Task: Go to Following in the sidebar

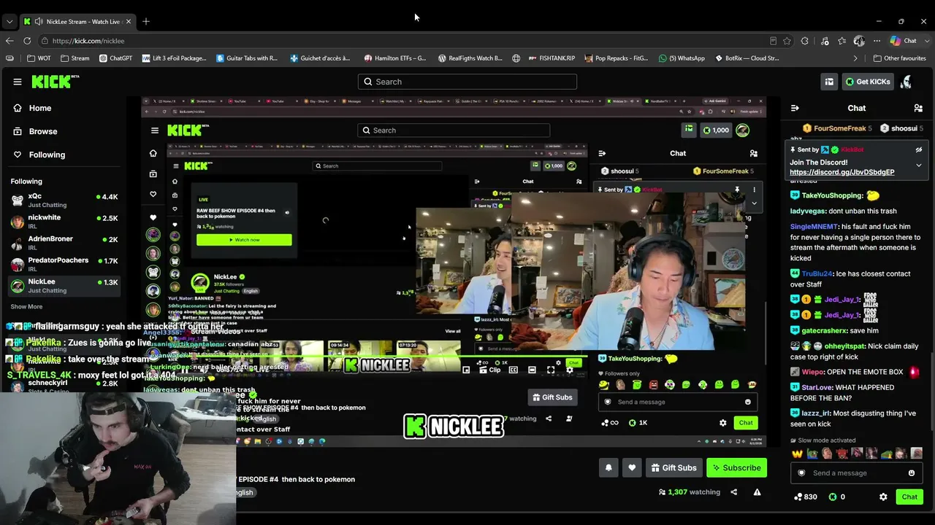Action: coord(47,155)
